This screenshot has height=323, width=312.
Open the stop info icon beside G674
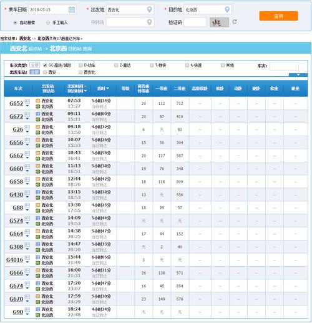[27, 284]
